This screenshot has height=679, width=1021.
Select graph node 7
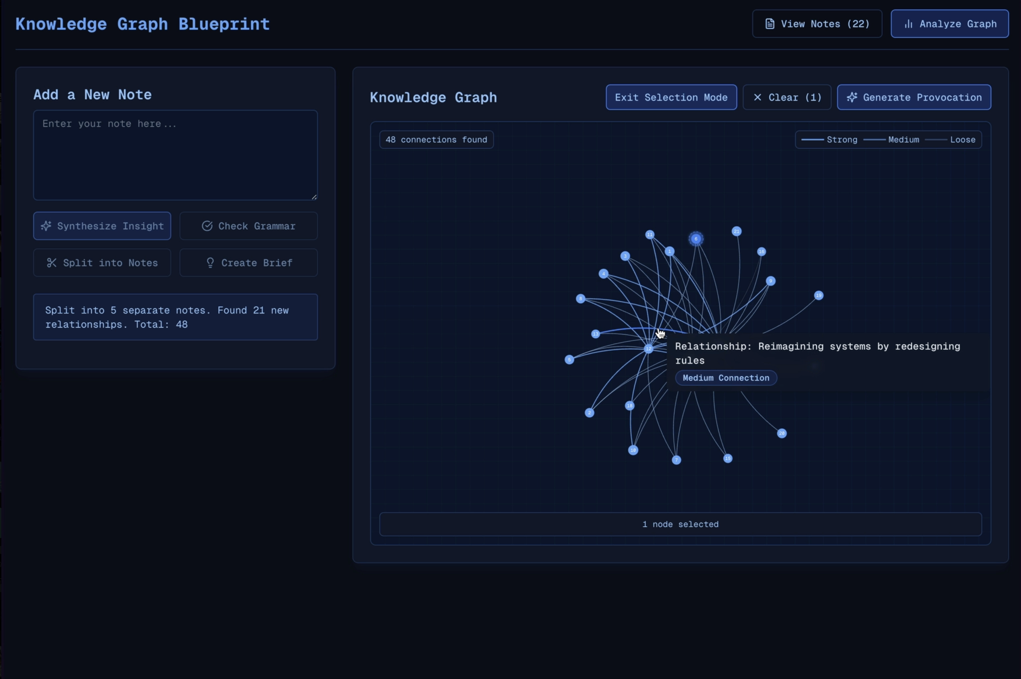(676, 460)
